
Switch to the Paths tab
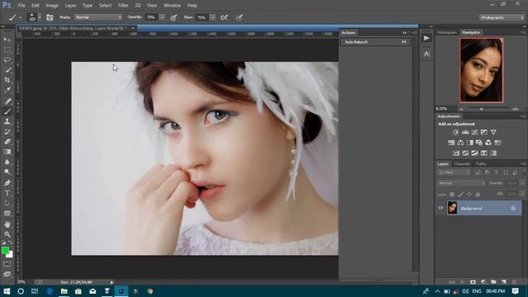pos(481,164)
